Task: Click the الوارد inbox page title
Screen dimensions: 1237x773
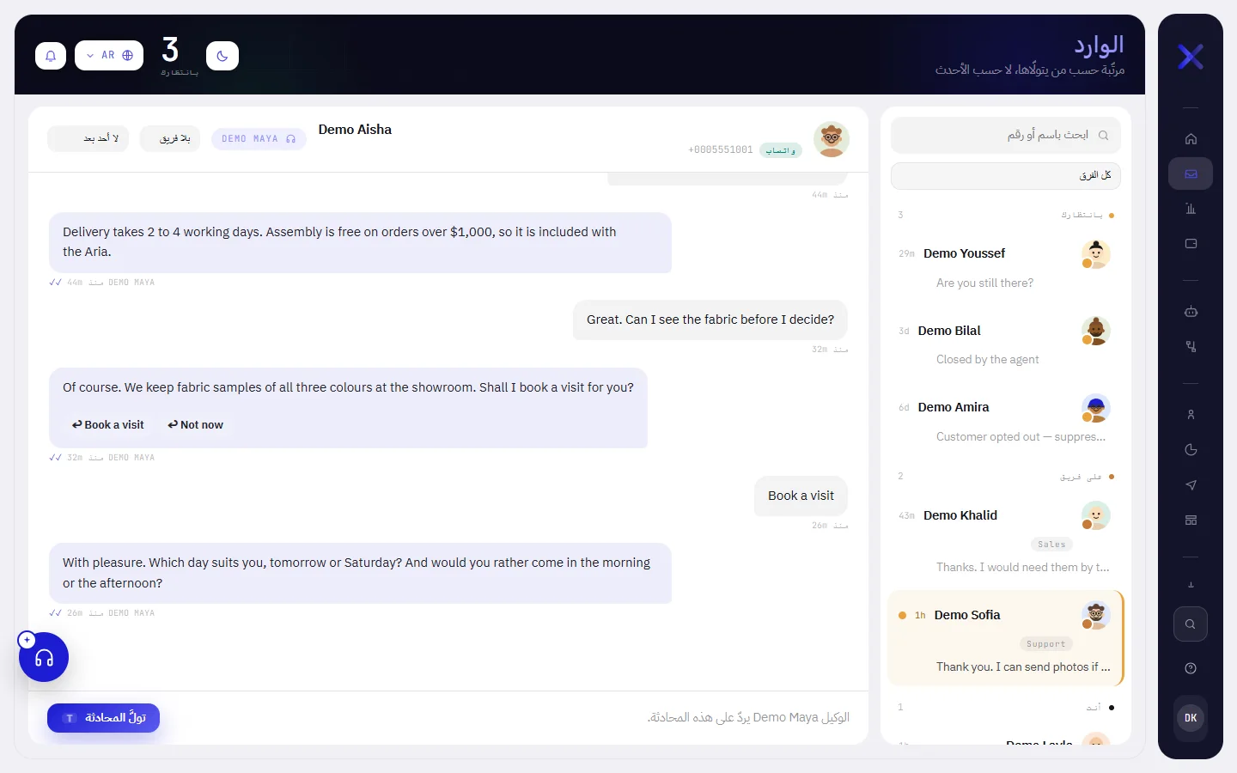Action: (x=1099, y=45)
